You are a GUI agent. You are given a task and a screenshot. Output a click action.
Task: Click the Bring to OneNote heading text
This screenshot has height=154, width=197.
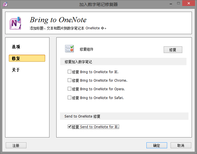tap(58, 20)
